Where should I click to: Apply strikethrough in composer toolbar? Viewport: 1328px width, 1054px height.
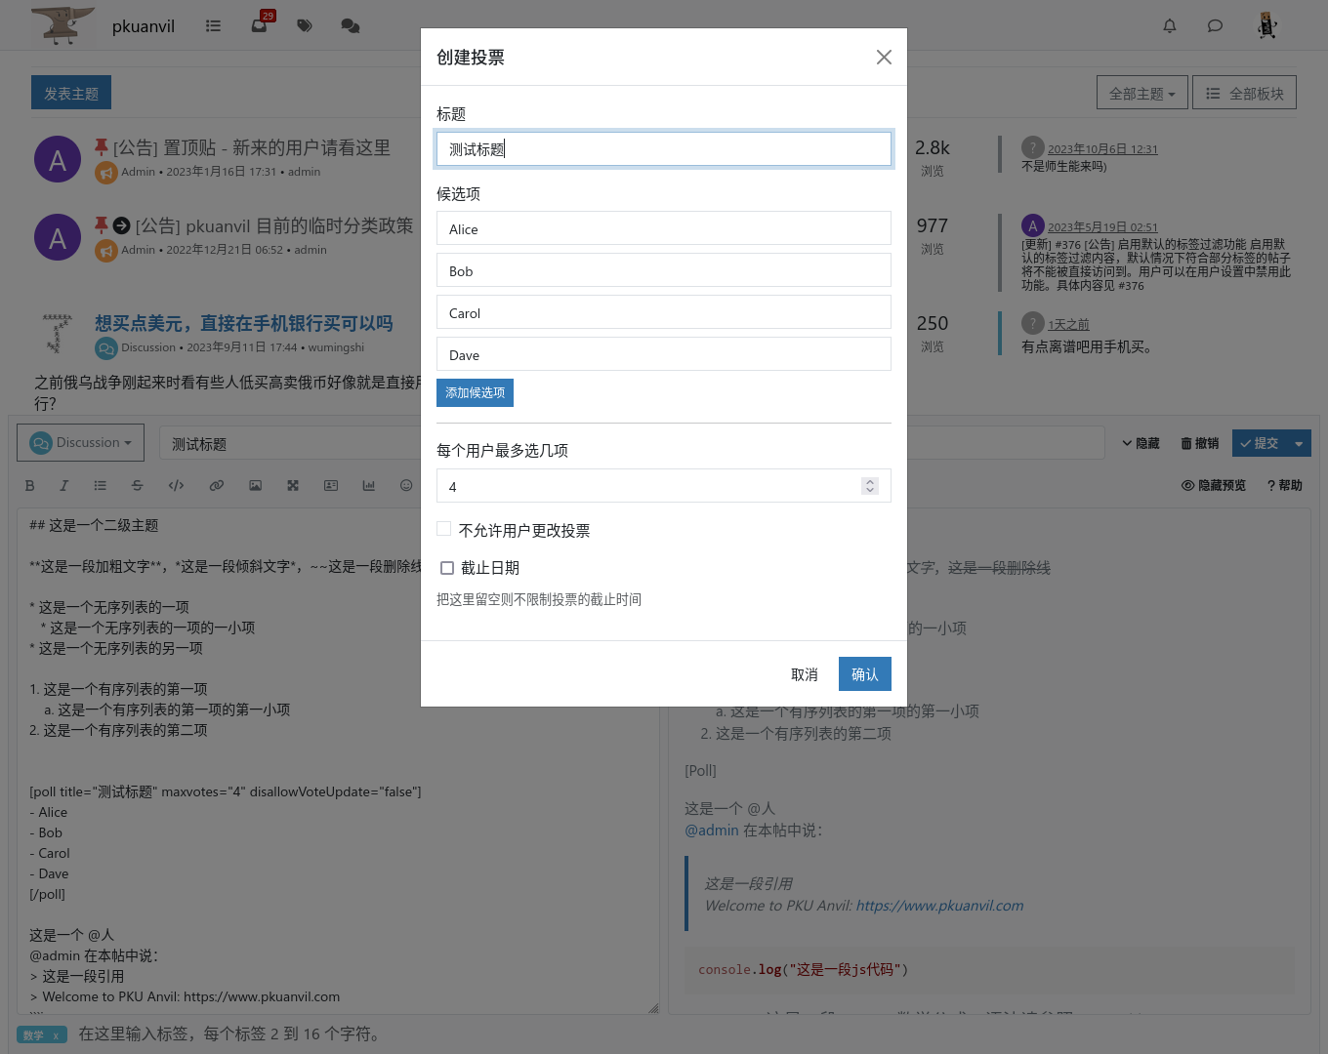(137, 485)
